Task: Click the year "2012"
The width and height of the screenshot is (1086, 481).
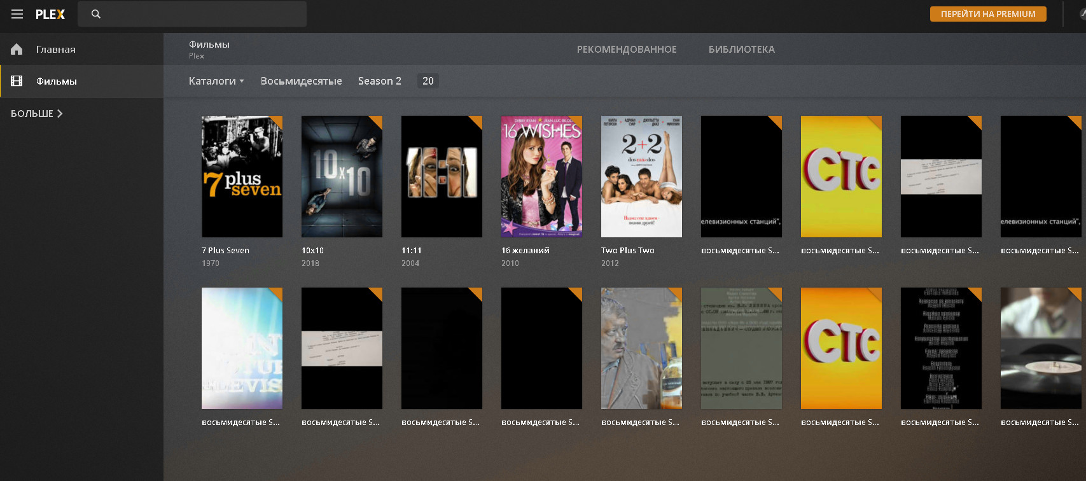Action: [610, 263]
